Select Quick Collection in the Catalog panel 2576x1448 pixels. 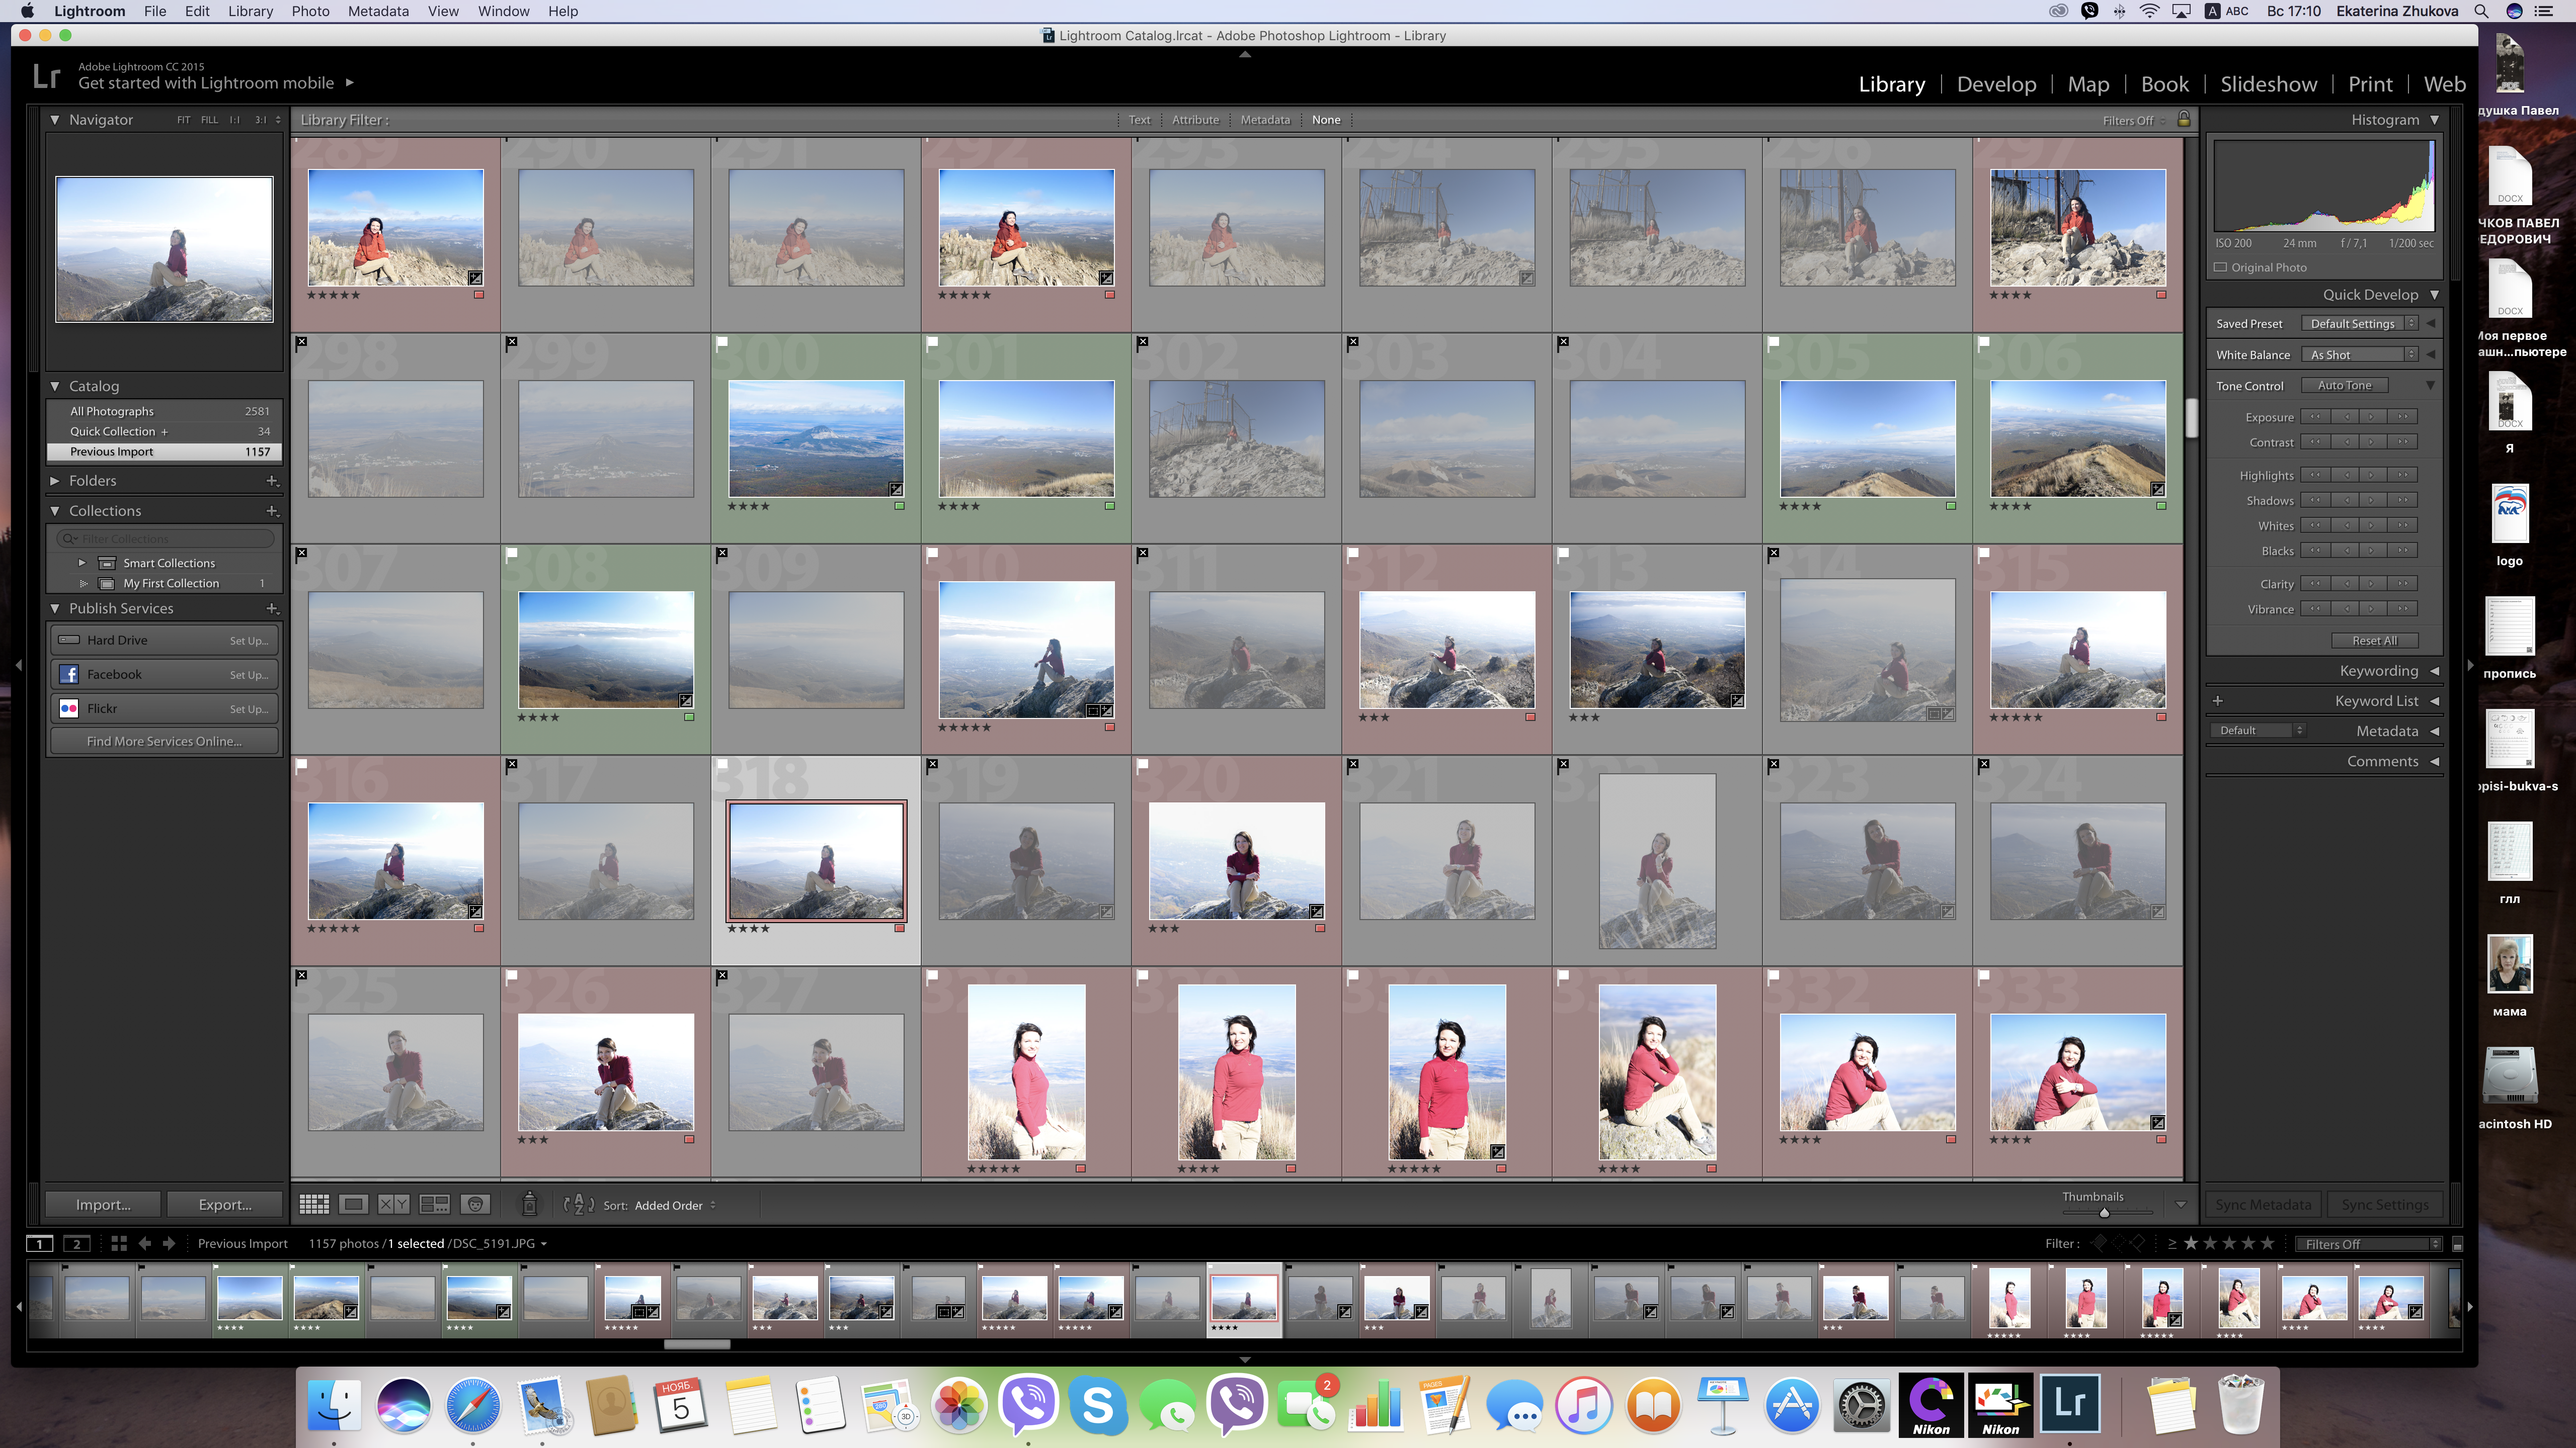(113, 432)
